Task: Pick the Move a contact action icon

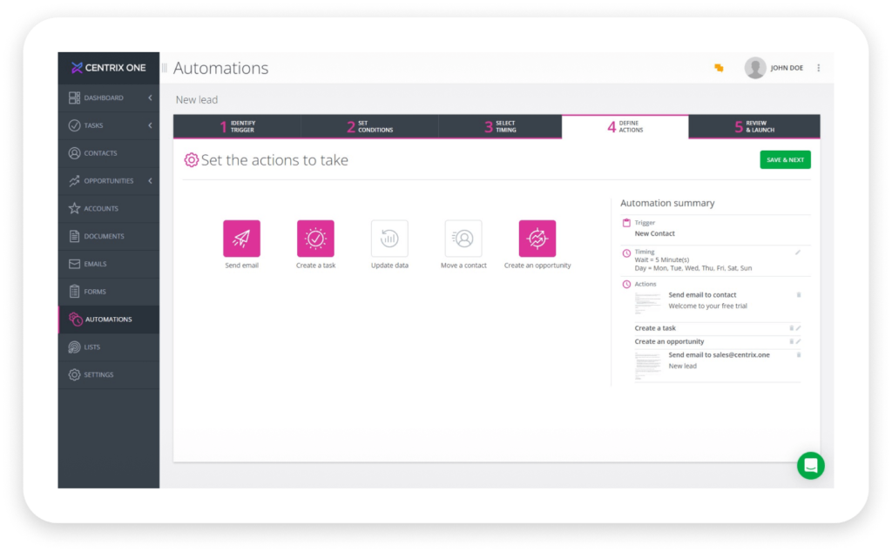Action: pyautogui.click(x=463, y=237)
